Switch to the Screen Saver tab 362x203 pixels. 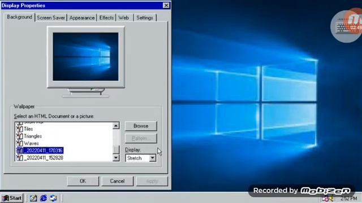[51, 17]
